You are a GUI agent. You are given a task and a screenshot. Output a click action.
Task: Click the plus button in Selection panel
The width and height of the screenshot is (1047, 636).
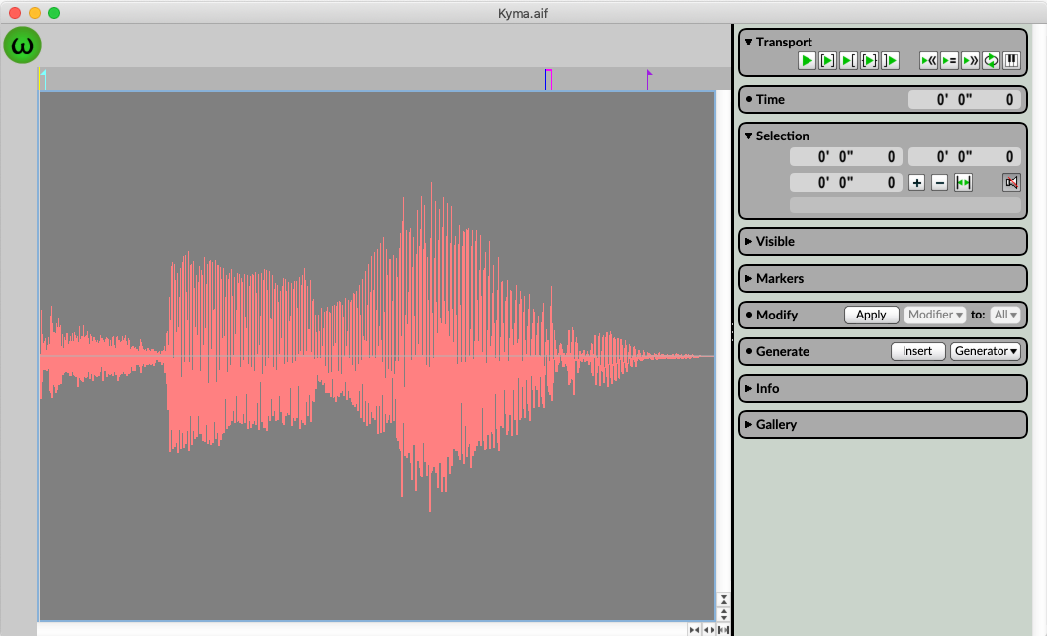click(x=917, y=183)
